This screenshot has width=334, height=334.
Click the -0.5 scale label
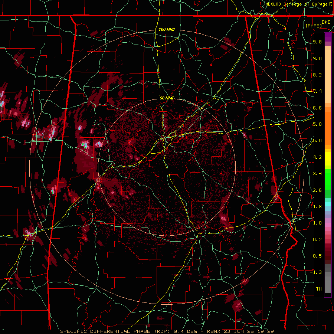click(316, 256)
